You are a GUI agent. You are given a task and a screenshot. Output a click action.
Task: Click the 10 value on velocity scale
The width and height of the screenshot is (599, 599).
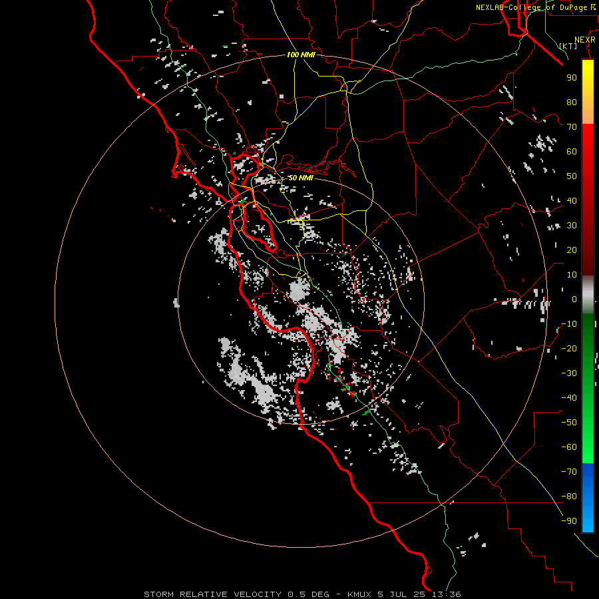572,275
